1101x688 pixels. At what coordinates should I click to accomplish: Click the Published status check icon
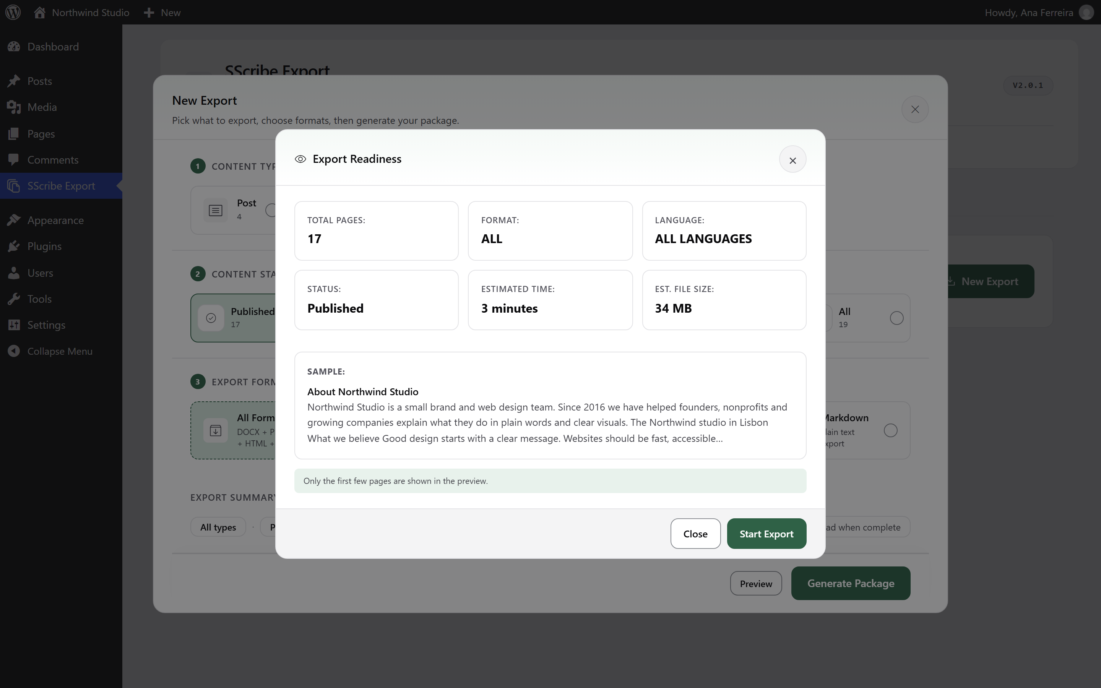tap(211, 318)
